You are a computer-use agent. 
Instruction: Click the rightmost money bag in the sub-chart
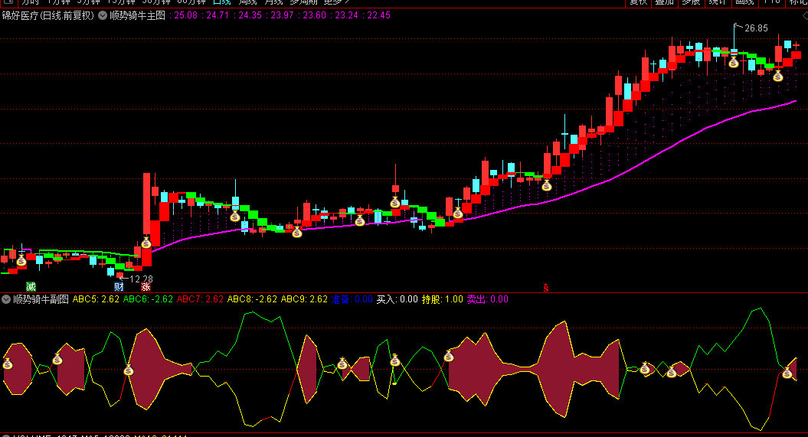click(787, 373)
